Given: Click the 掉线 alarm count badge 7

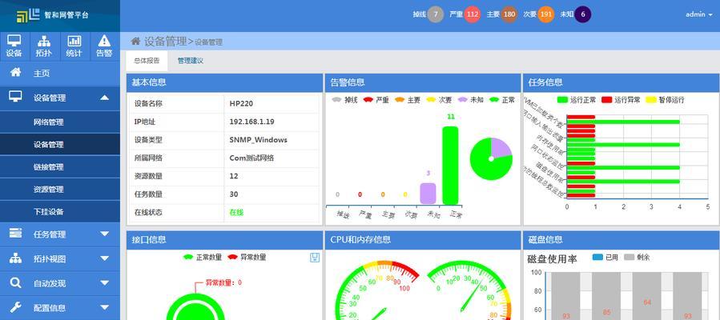Looking at the screenshot, I should pos(436,14).
